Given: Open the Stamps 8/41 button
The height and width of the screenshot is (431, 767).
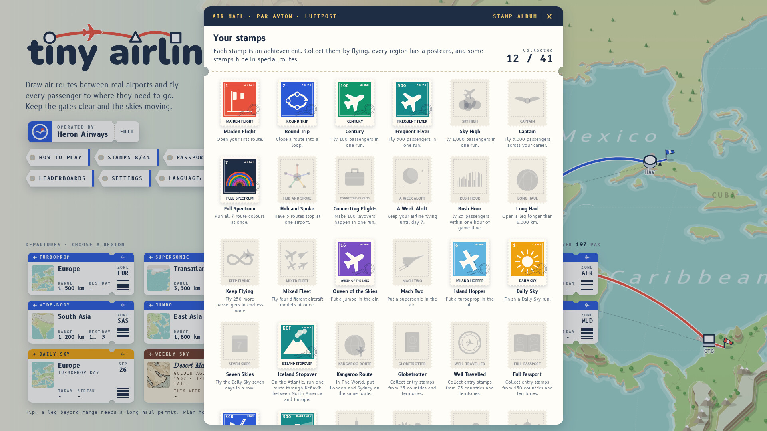Looking at the screenshot, I should [127, 158].
